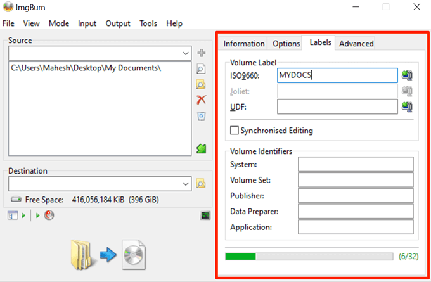Click the Publisher input field

click(x=356, y=196)
